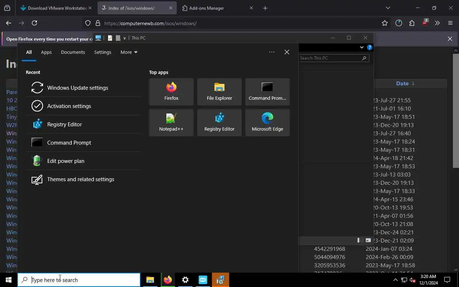Click the Firefox address bar URL
The width and height of the screenshot is (459, 287).
point(151,23)
